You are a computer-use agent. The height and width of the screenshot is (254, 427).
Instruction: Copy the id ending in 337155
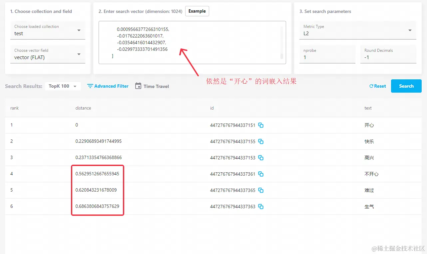point(261,142)
